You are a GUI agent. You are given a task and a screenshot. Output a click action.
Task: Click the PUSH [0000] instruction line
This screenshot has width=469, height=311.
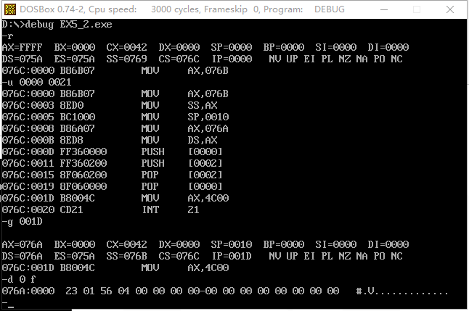click(x=113, y=152)
